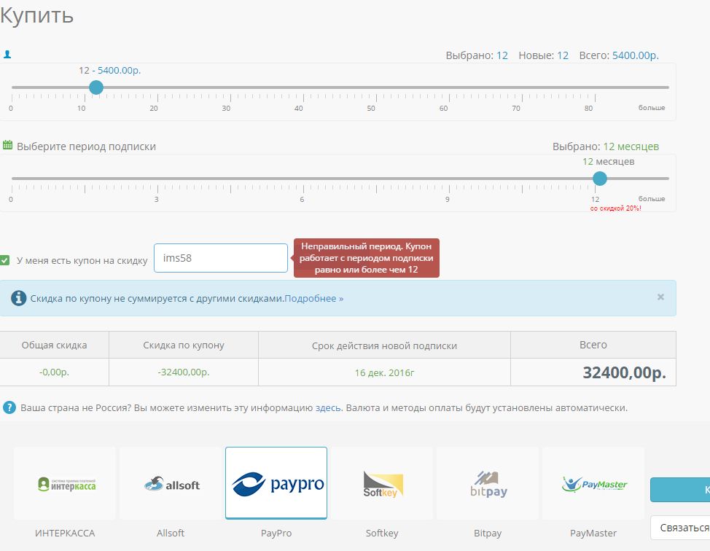Click the green calendar icon

click(x=7, y=146)
